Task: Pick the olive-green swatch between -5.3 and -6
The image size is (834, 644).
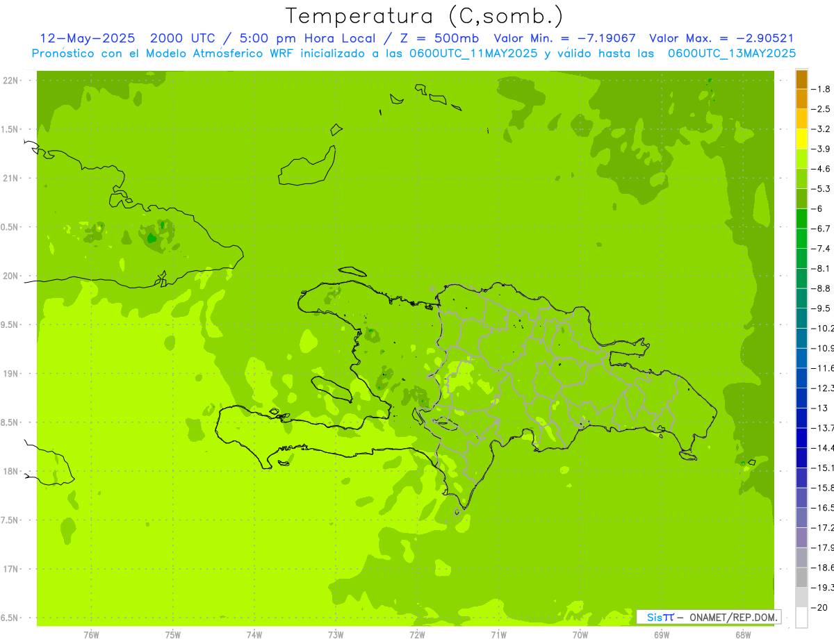Action: point(801,199)
